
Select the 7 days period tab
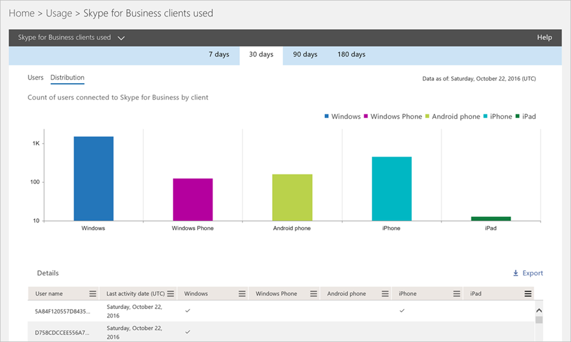(x=219, y=55)
